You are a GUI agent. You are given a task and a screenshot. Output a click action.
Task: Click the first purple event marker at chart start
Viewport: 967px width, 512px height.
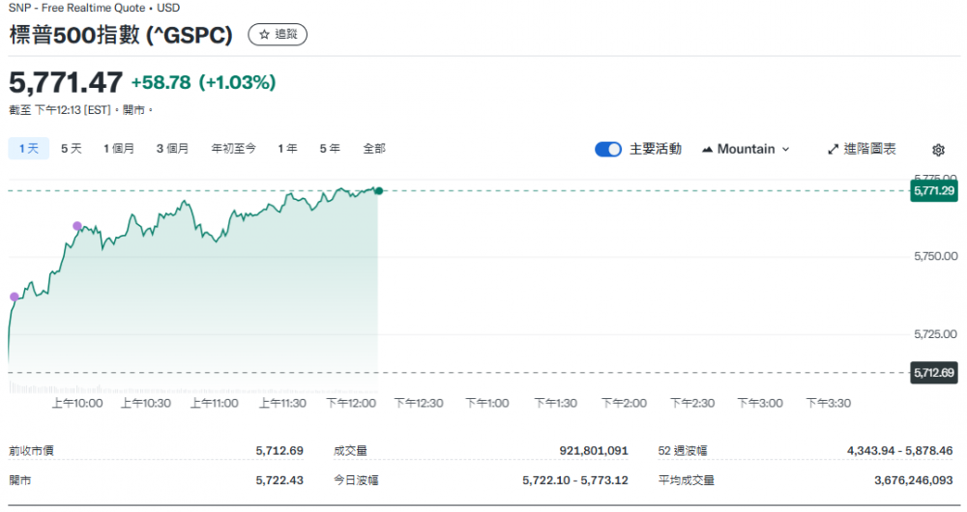pyautogui.click(x=14, y=297)
